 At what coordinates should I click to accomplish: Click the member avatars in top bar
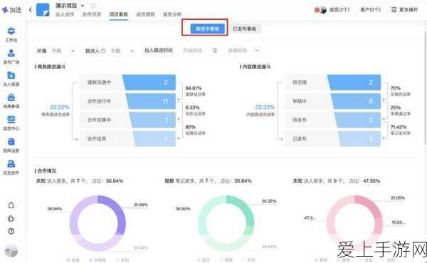coord(320,10)
